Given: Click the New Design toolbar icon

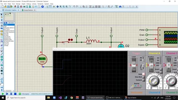Looking at the screenshot, I should click(3, 7).
